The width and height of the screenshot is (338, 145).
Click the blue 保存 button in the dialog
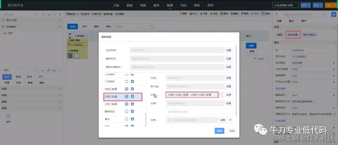tap(219, 131)
